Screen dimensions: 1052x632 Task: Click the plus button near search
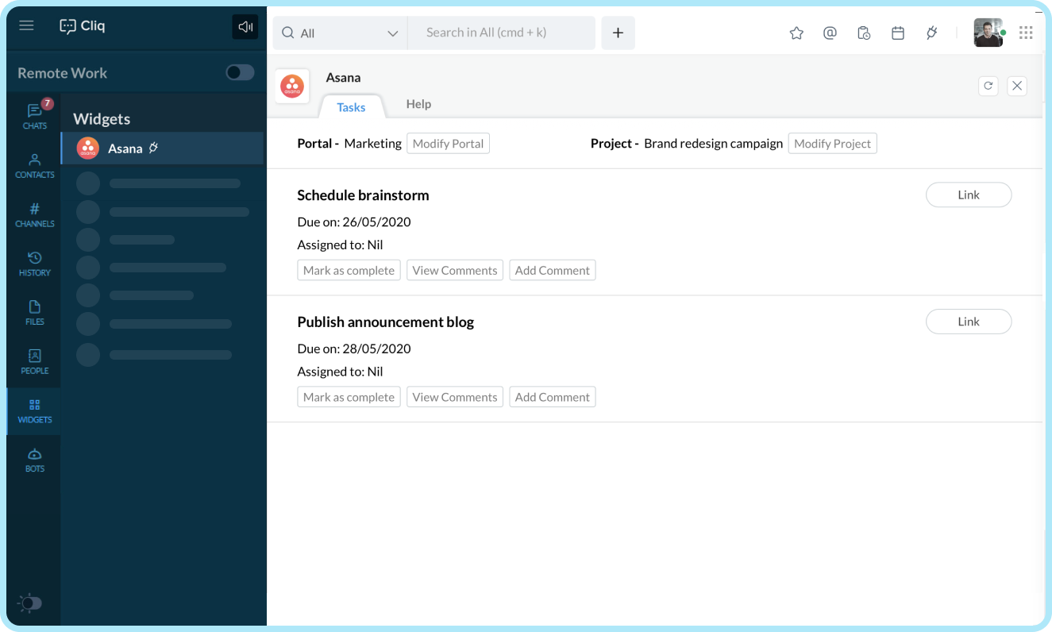pyautogui.click(x=618, y=33)
